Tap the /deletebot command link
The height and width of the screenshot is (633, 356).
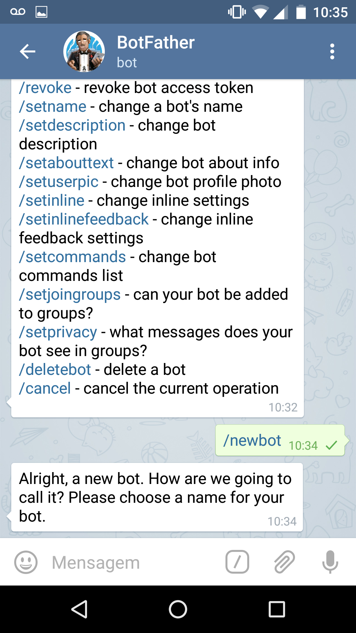pyautogui.click(x=55, y=370)
